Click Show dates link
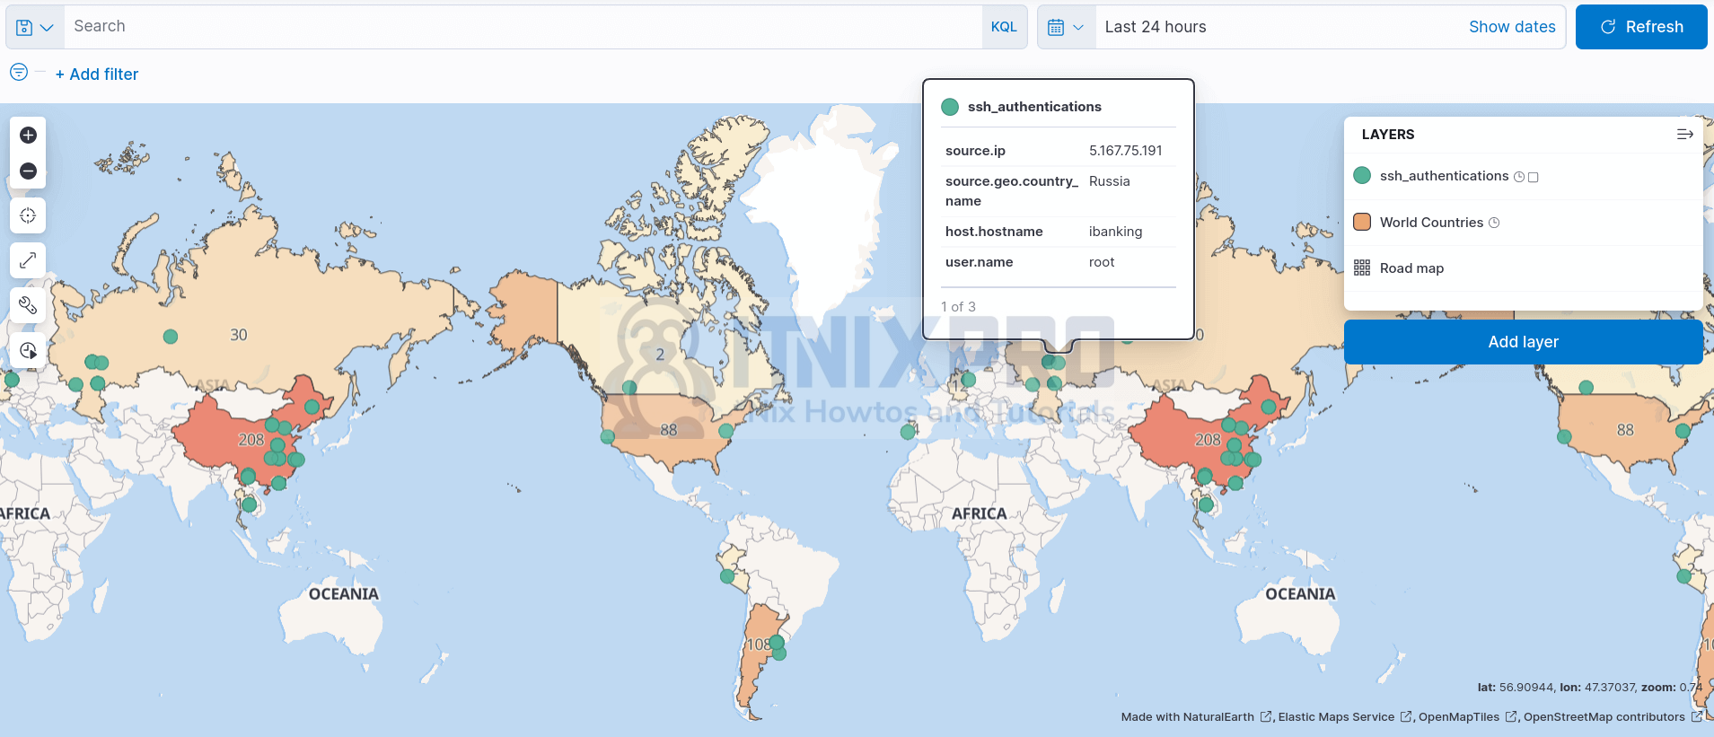The width and height of the screenshot is (1714, 737). pos(1512,27)
